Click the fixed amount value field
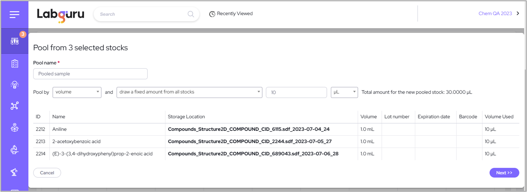 pyautogui.click(x=296, y=92)
